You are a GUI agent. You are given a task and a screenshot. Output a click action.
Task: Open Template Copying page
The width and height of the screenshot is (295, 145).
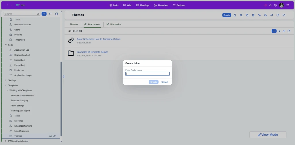[x=19, y=101]
